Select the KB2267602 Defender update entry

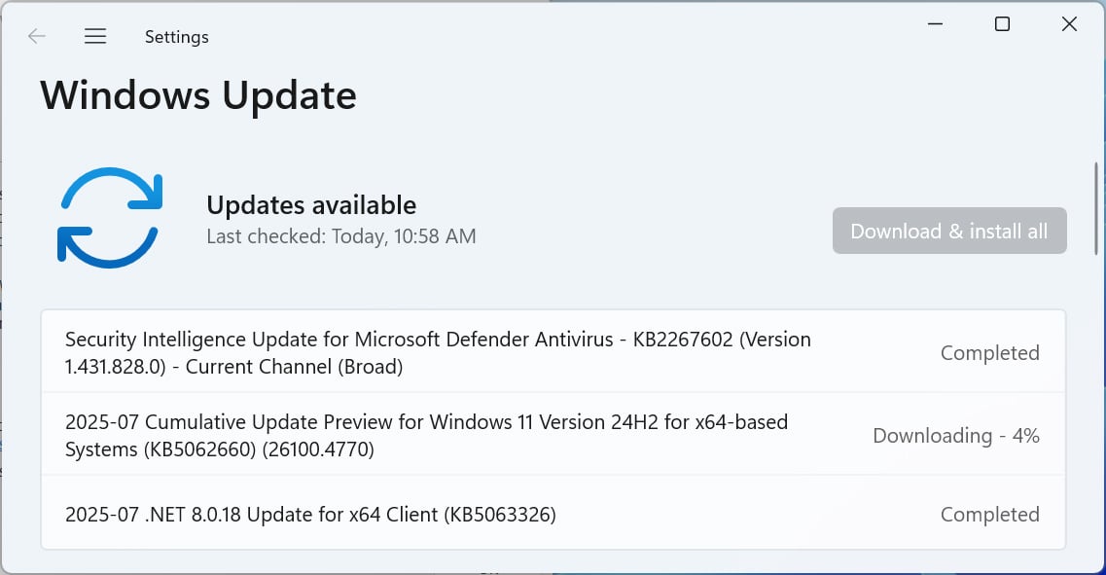coord(438,352)
